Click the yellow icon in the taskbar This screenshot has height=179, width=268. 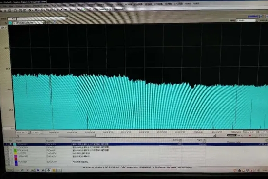[54, 170]
